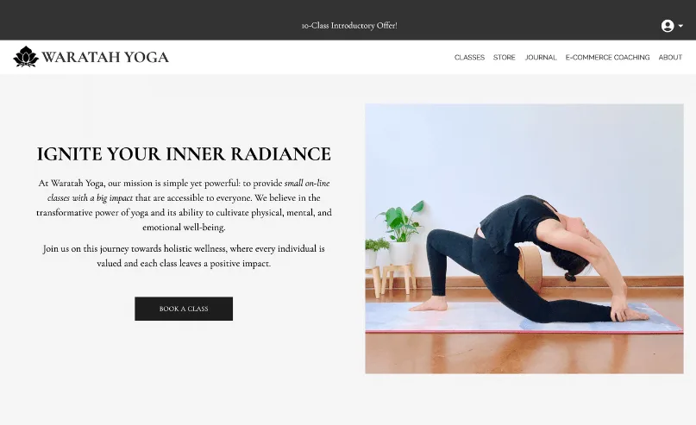The image size is (696, 425).
Task: Click the cork yoga wheel prop
Action: tap(530, 267)
